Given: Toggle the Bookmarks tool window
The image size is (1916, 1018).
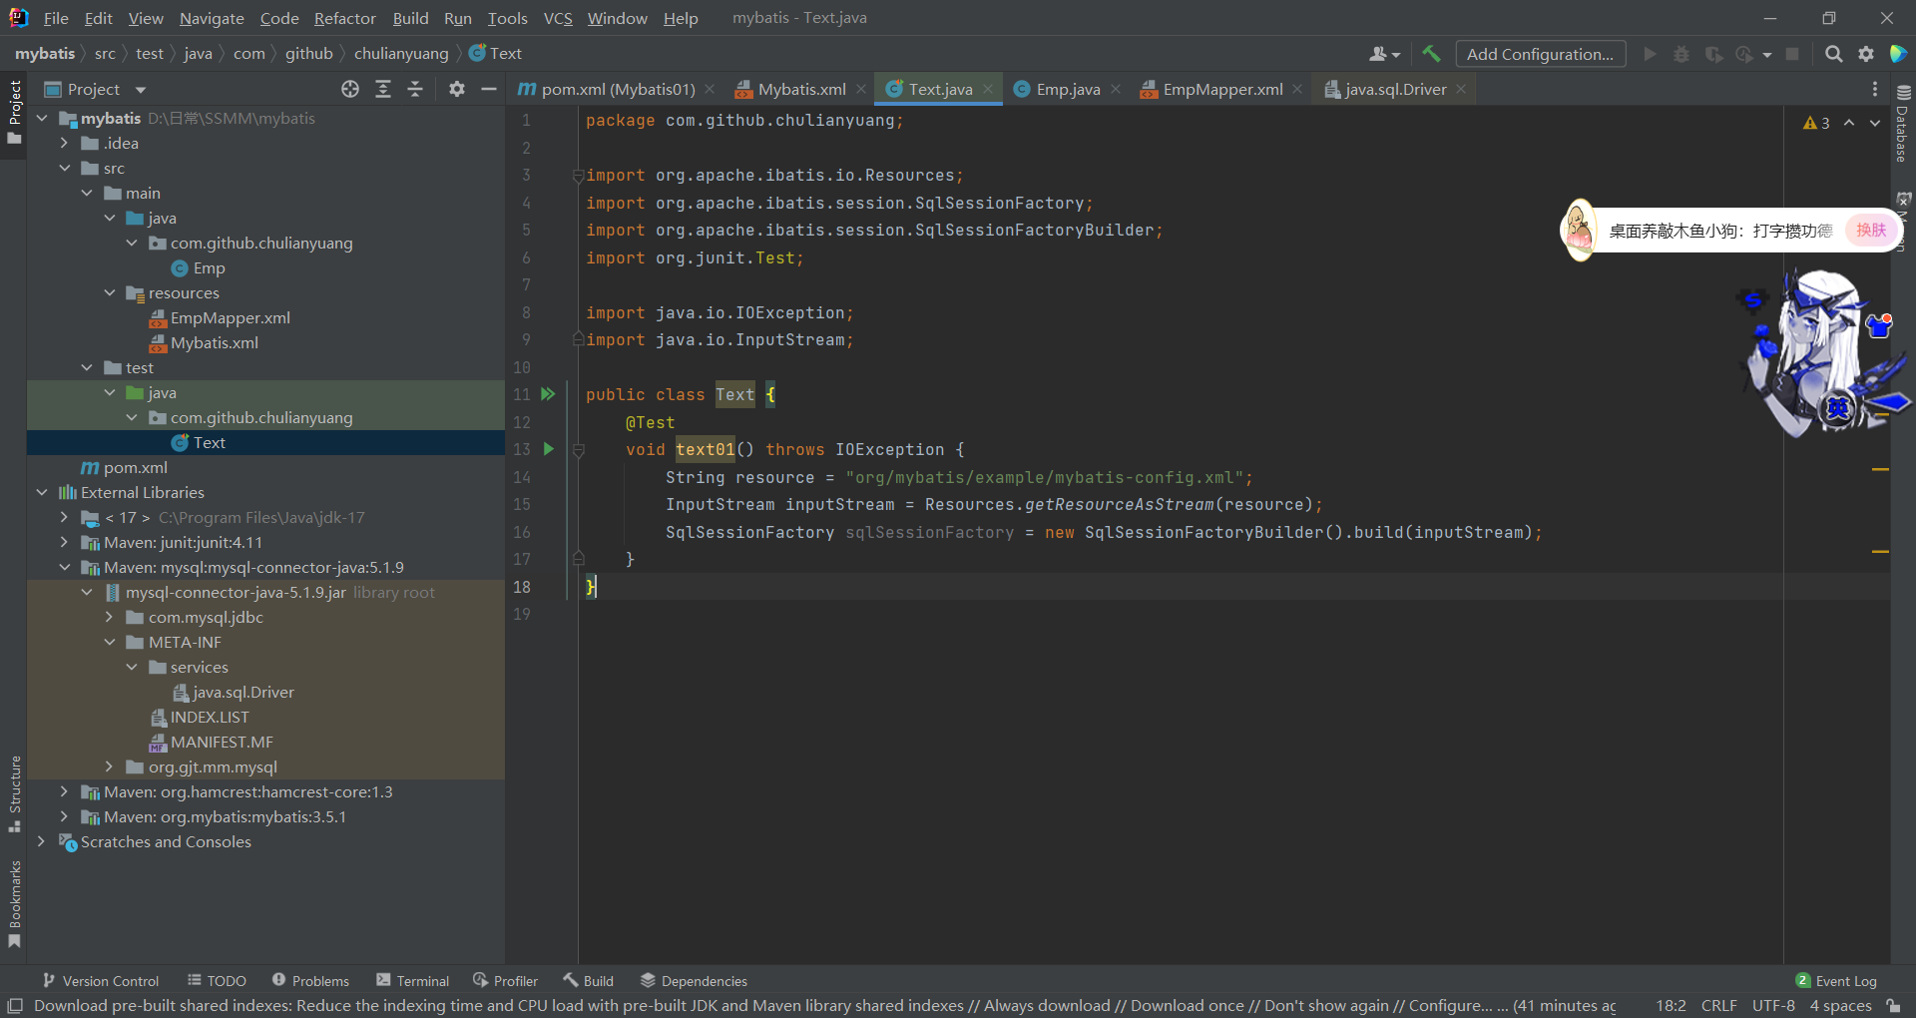Looking at the screenshot, I should click(x=14, y=903).
